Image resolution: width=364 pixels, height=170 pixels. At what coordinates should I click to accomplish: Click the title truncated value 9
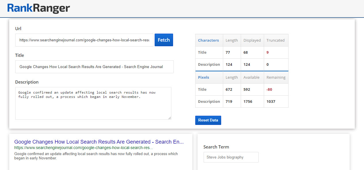tap(268, 53)
